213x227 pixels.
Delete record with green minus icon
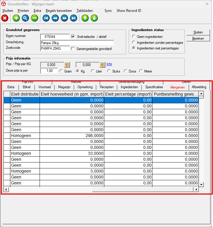[35, 18]
